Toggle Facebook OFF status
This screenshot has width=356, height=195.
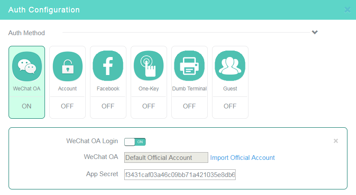pos(108,106)
